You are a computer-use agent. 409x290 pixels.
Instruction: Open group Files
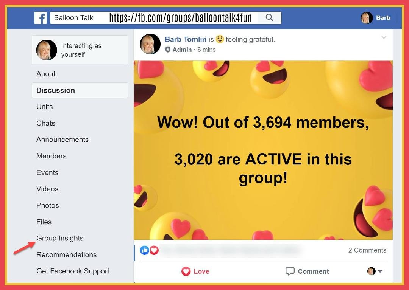point(44,222)
